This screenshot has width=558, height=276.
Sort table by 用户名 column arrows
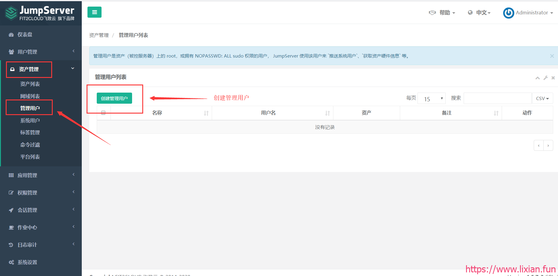[x=327, y=113]
